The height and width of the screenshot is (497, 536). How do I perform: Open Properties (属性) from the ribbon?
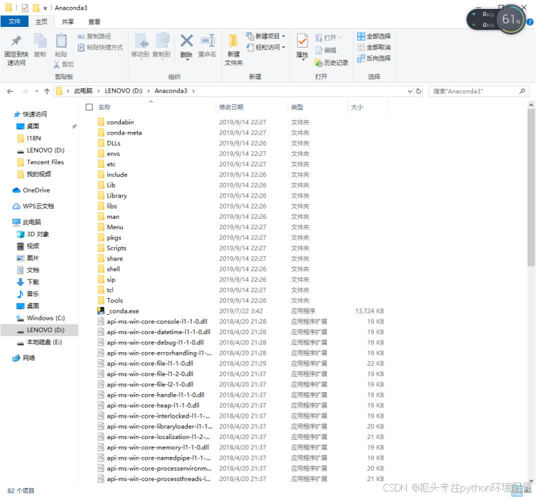pyautogui.click(x=302, y=41)
